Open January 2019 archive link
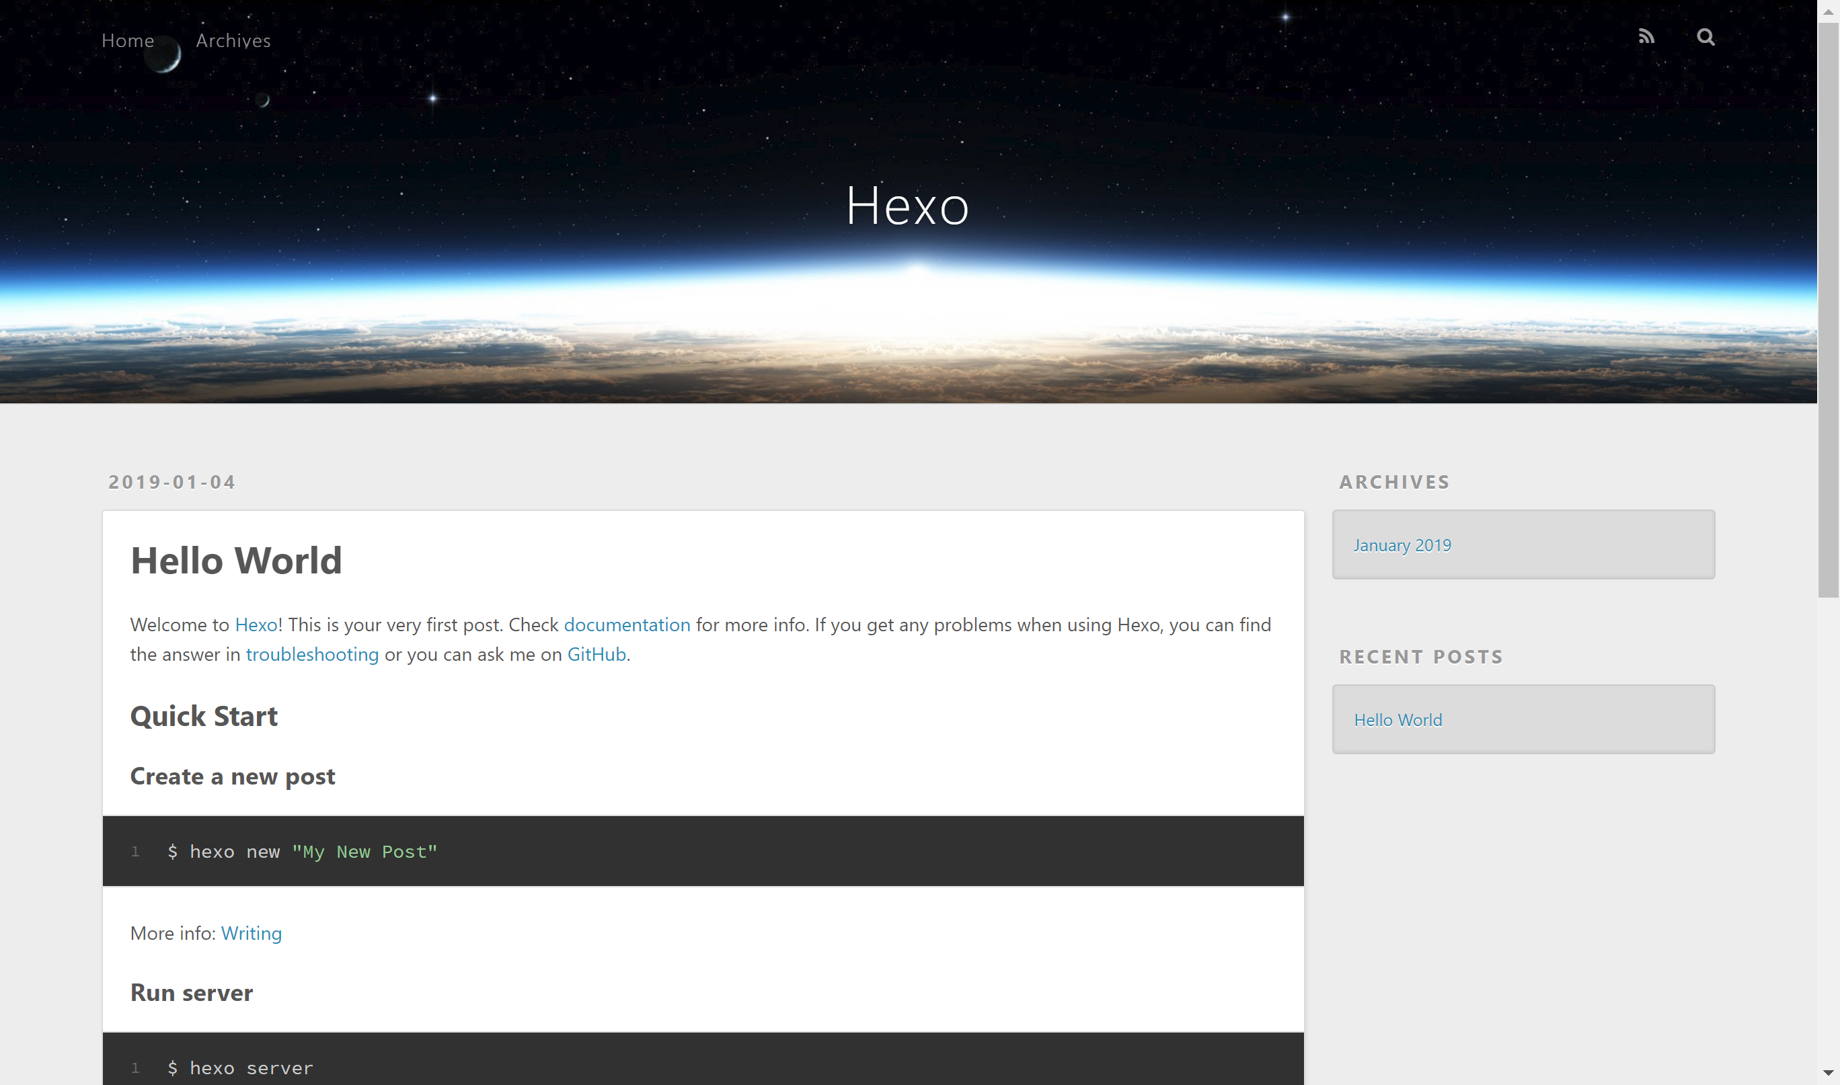Image resolution: width=1840 pixels, height=1085 pixels. 1402,545
